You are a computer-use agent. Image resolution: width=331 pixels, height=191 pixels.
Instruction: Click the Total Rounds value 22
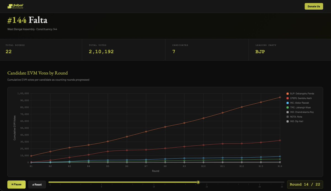pos(9,51)
